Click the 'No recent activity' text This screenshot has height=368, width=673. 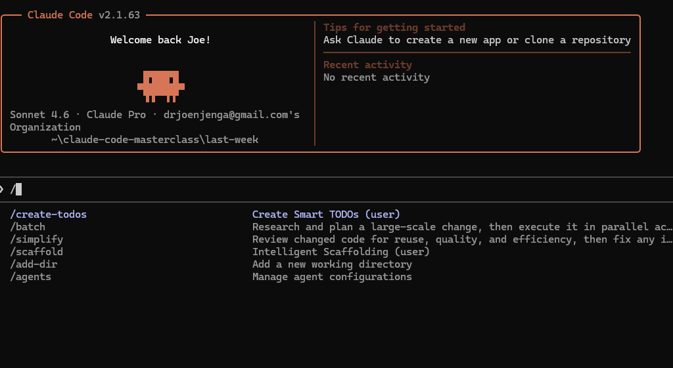(x=377, y=77)
